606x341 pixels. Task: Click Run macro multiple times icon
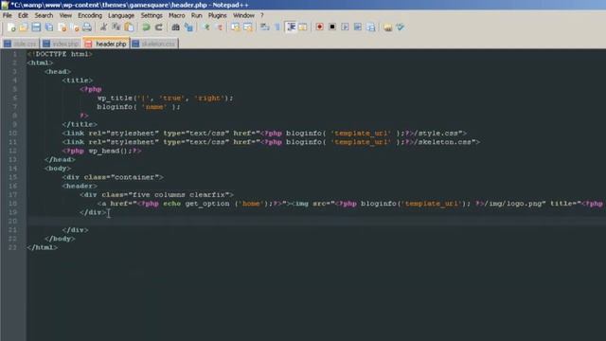tap(358, 27)
